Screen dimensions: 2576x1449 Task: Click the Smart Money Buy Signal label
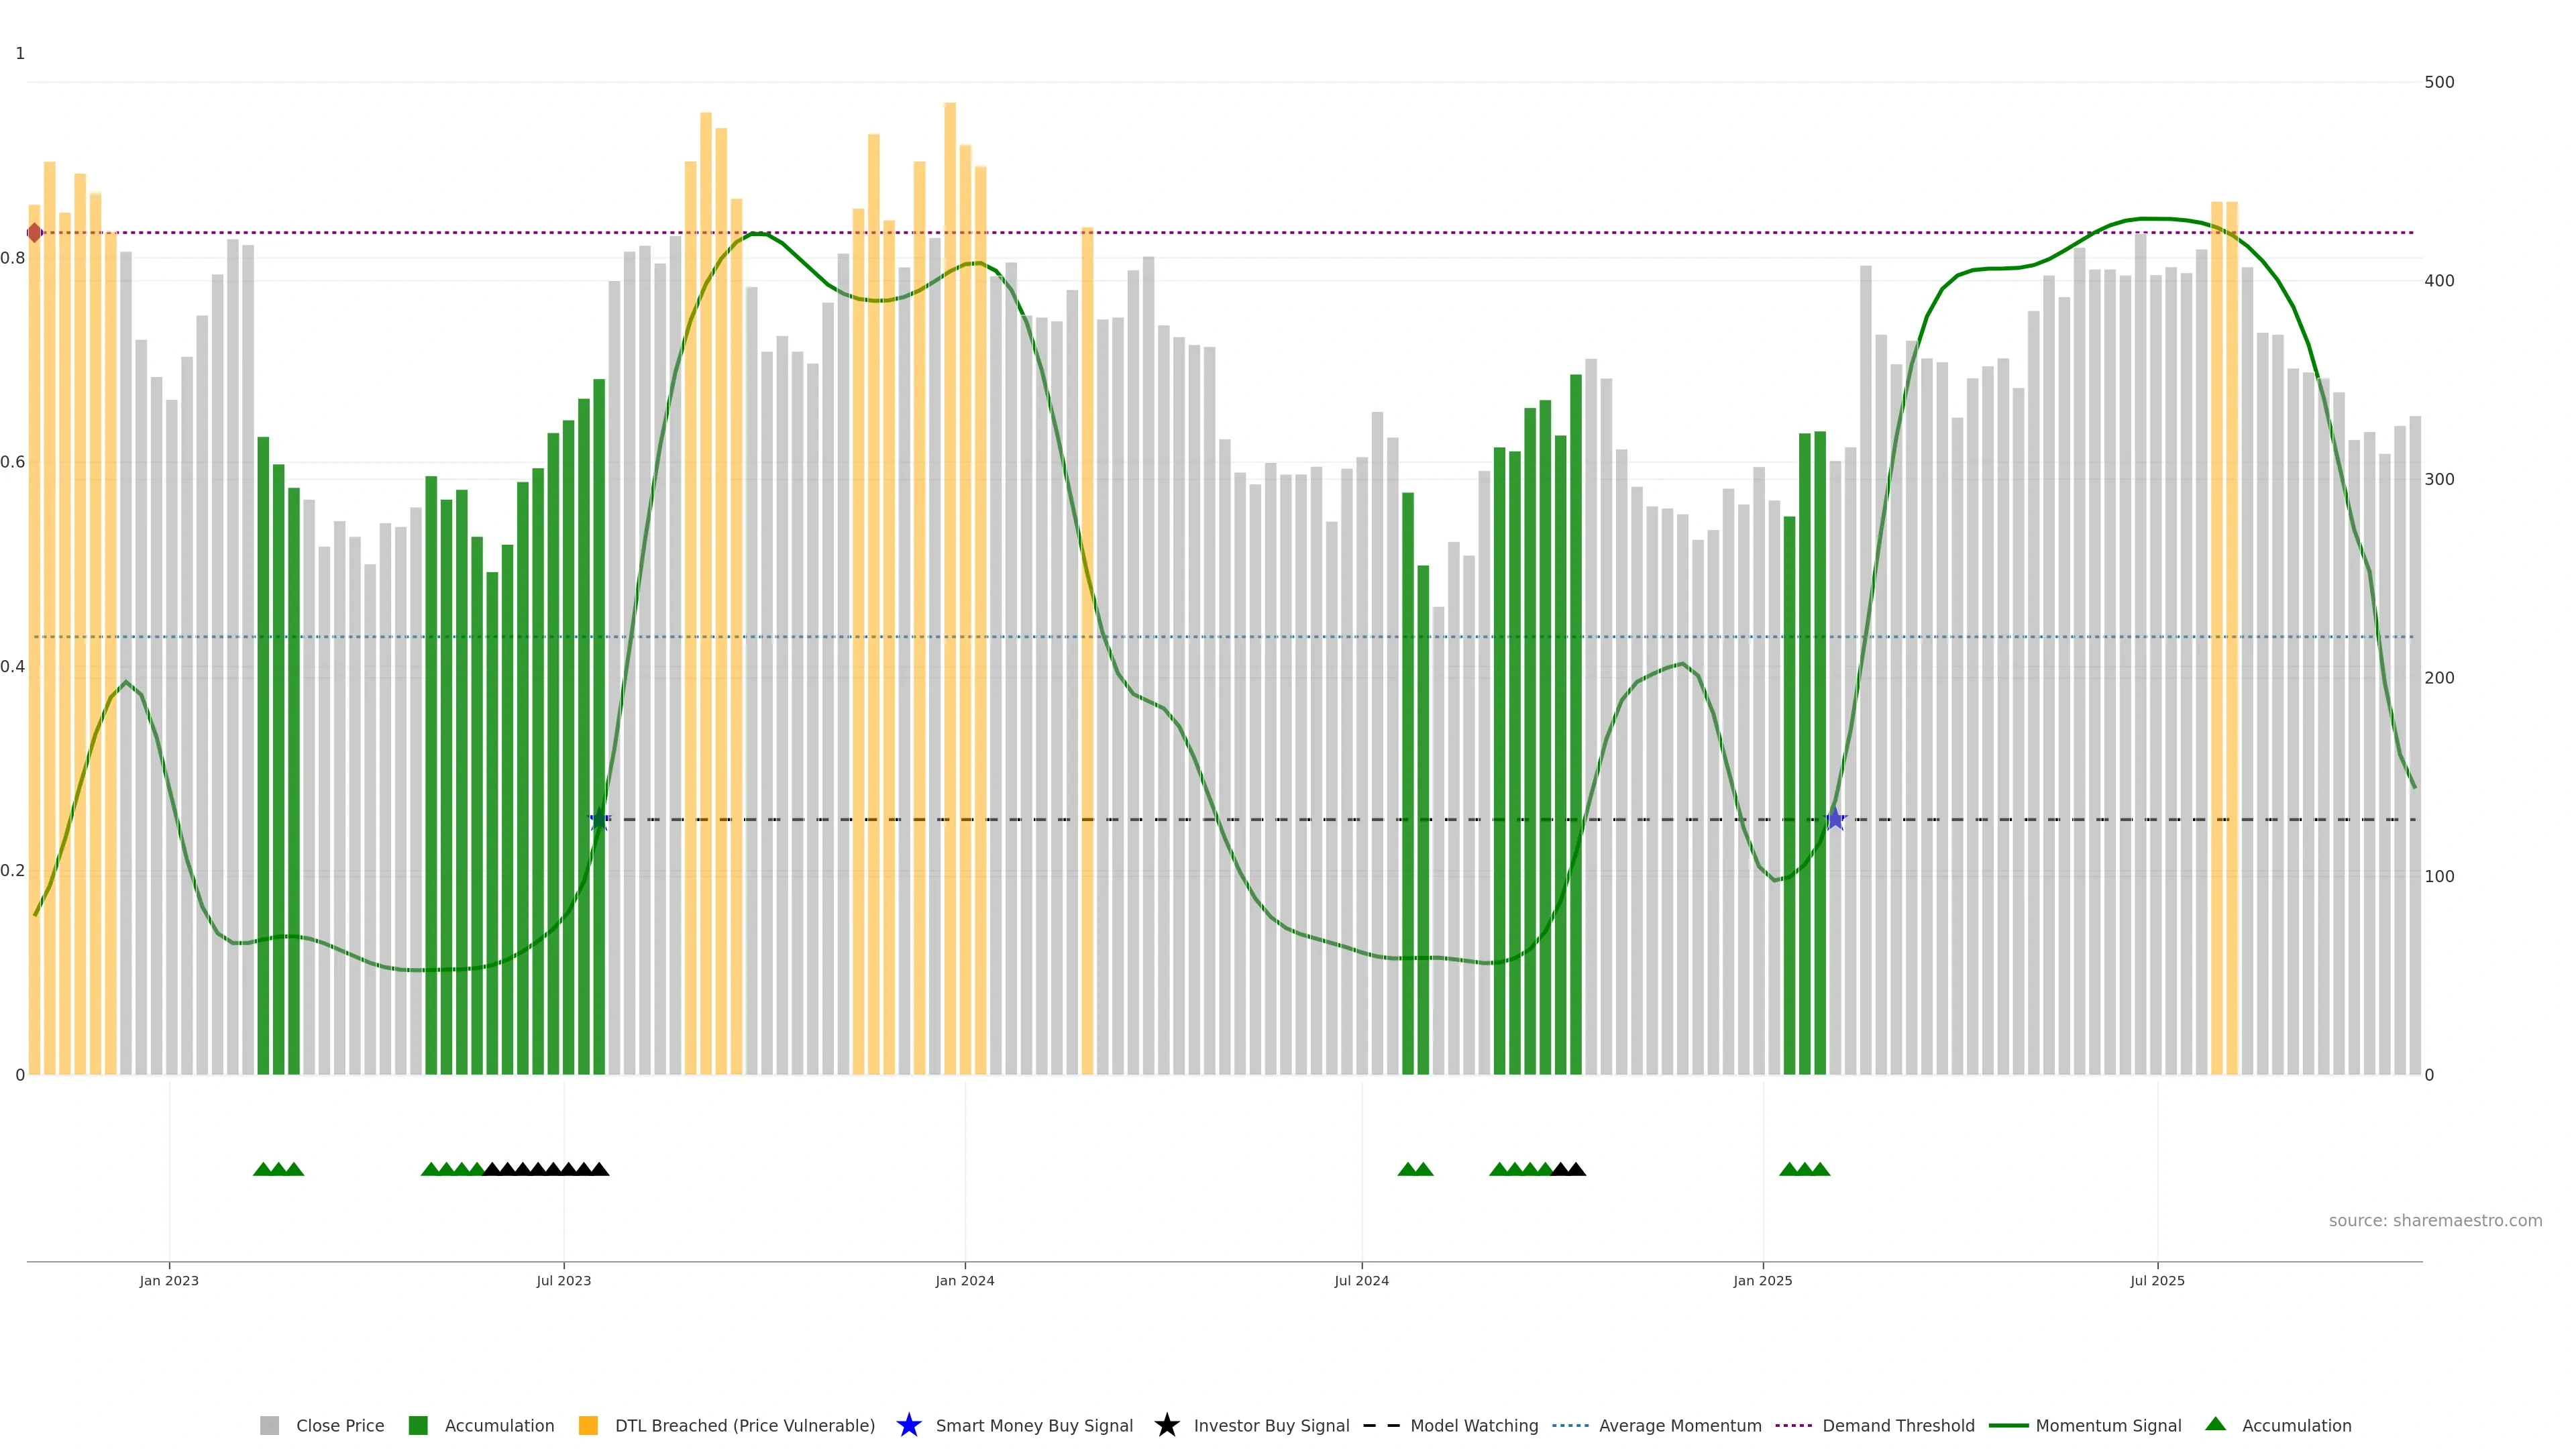pos(1034,1426)
